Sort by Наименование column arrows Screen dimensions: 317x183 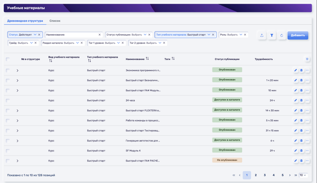(147, 59)
